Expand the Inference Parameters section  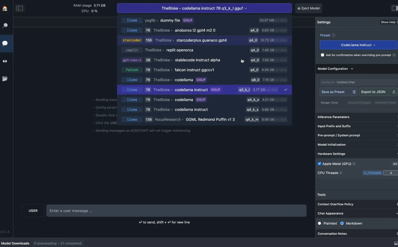click(356, 117)
